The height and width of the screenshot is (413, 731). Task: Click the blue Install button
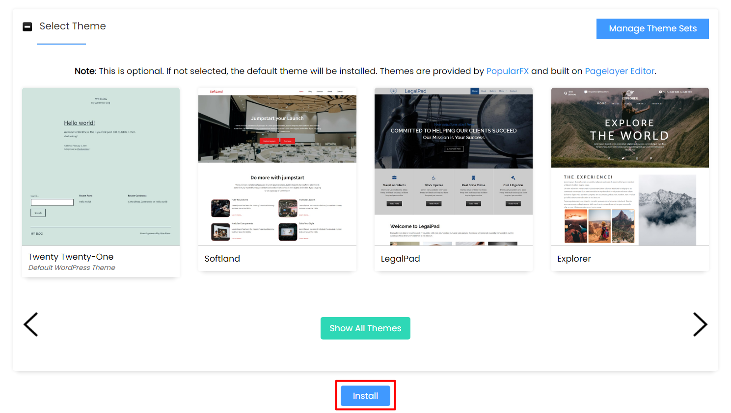click(x=365, y=396)
